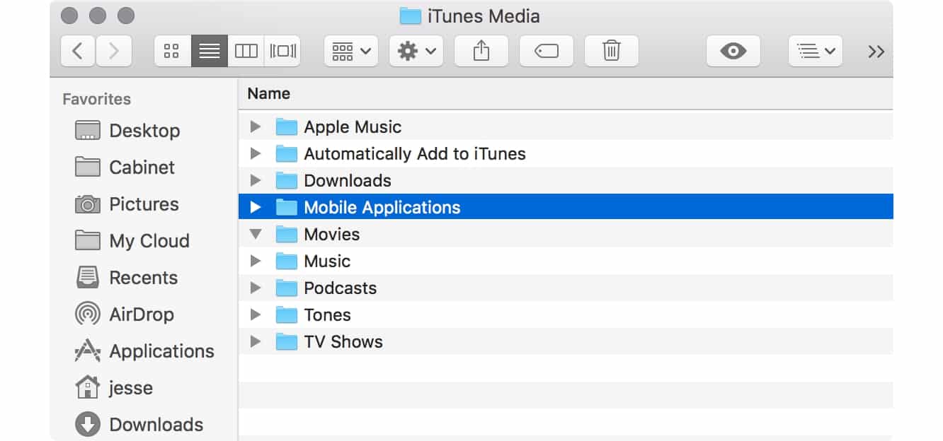Screen dimensions: 943x441
Task: Open the list options dropdown
Action: (816, 51)
